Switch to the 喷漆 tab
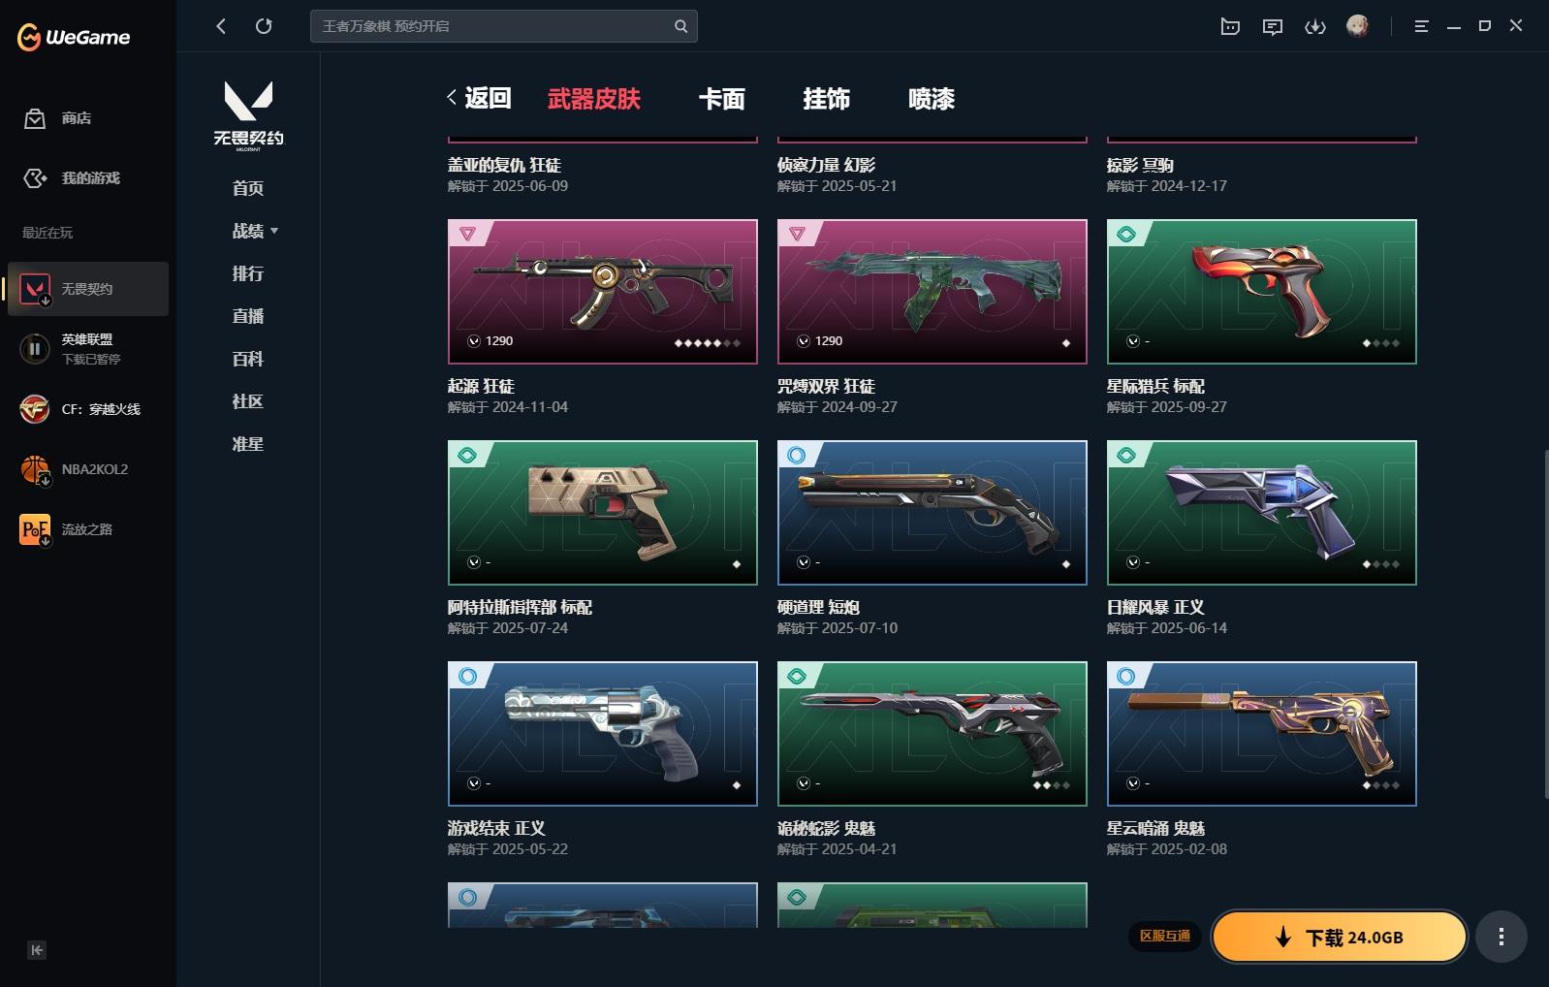 pos(931,99)
